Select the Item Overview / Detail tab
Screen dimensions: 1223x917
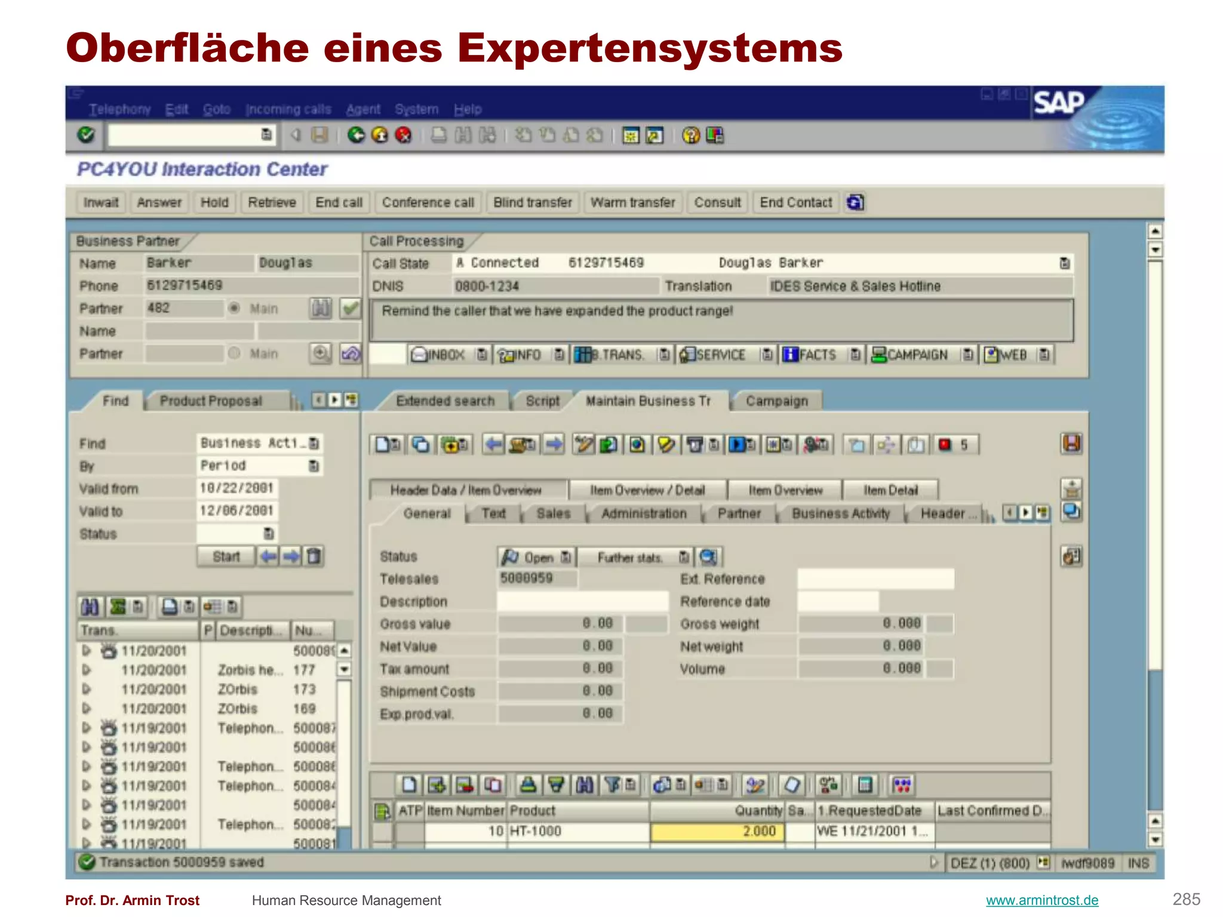click(648, 490)
